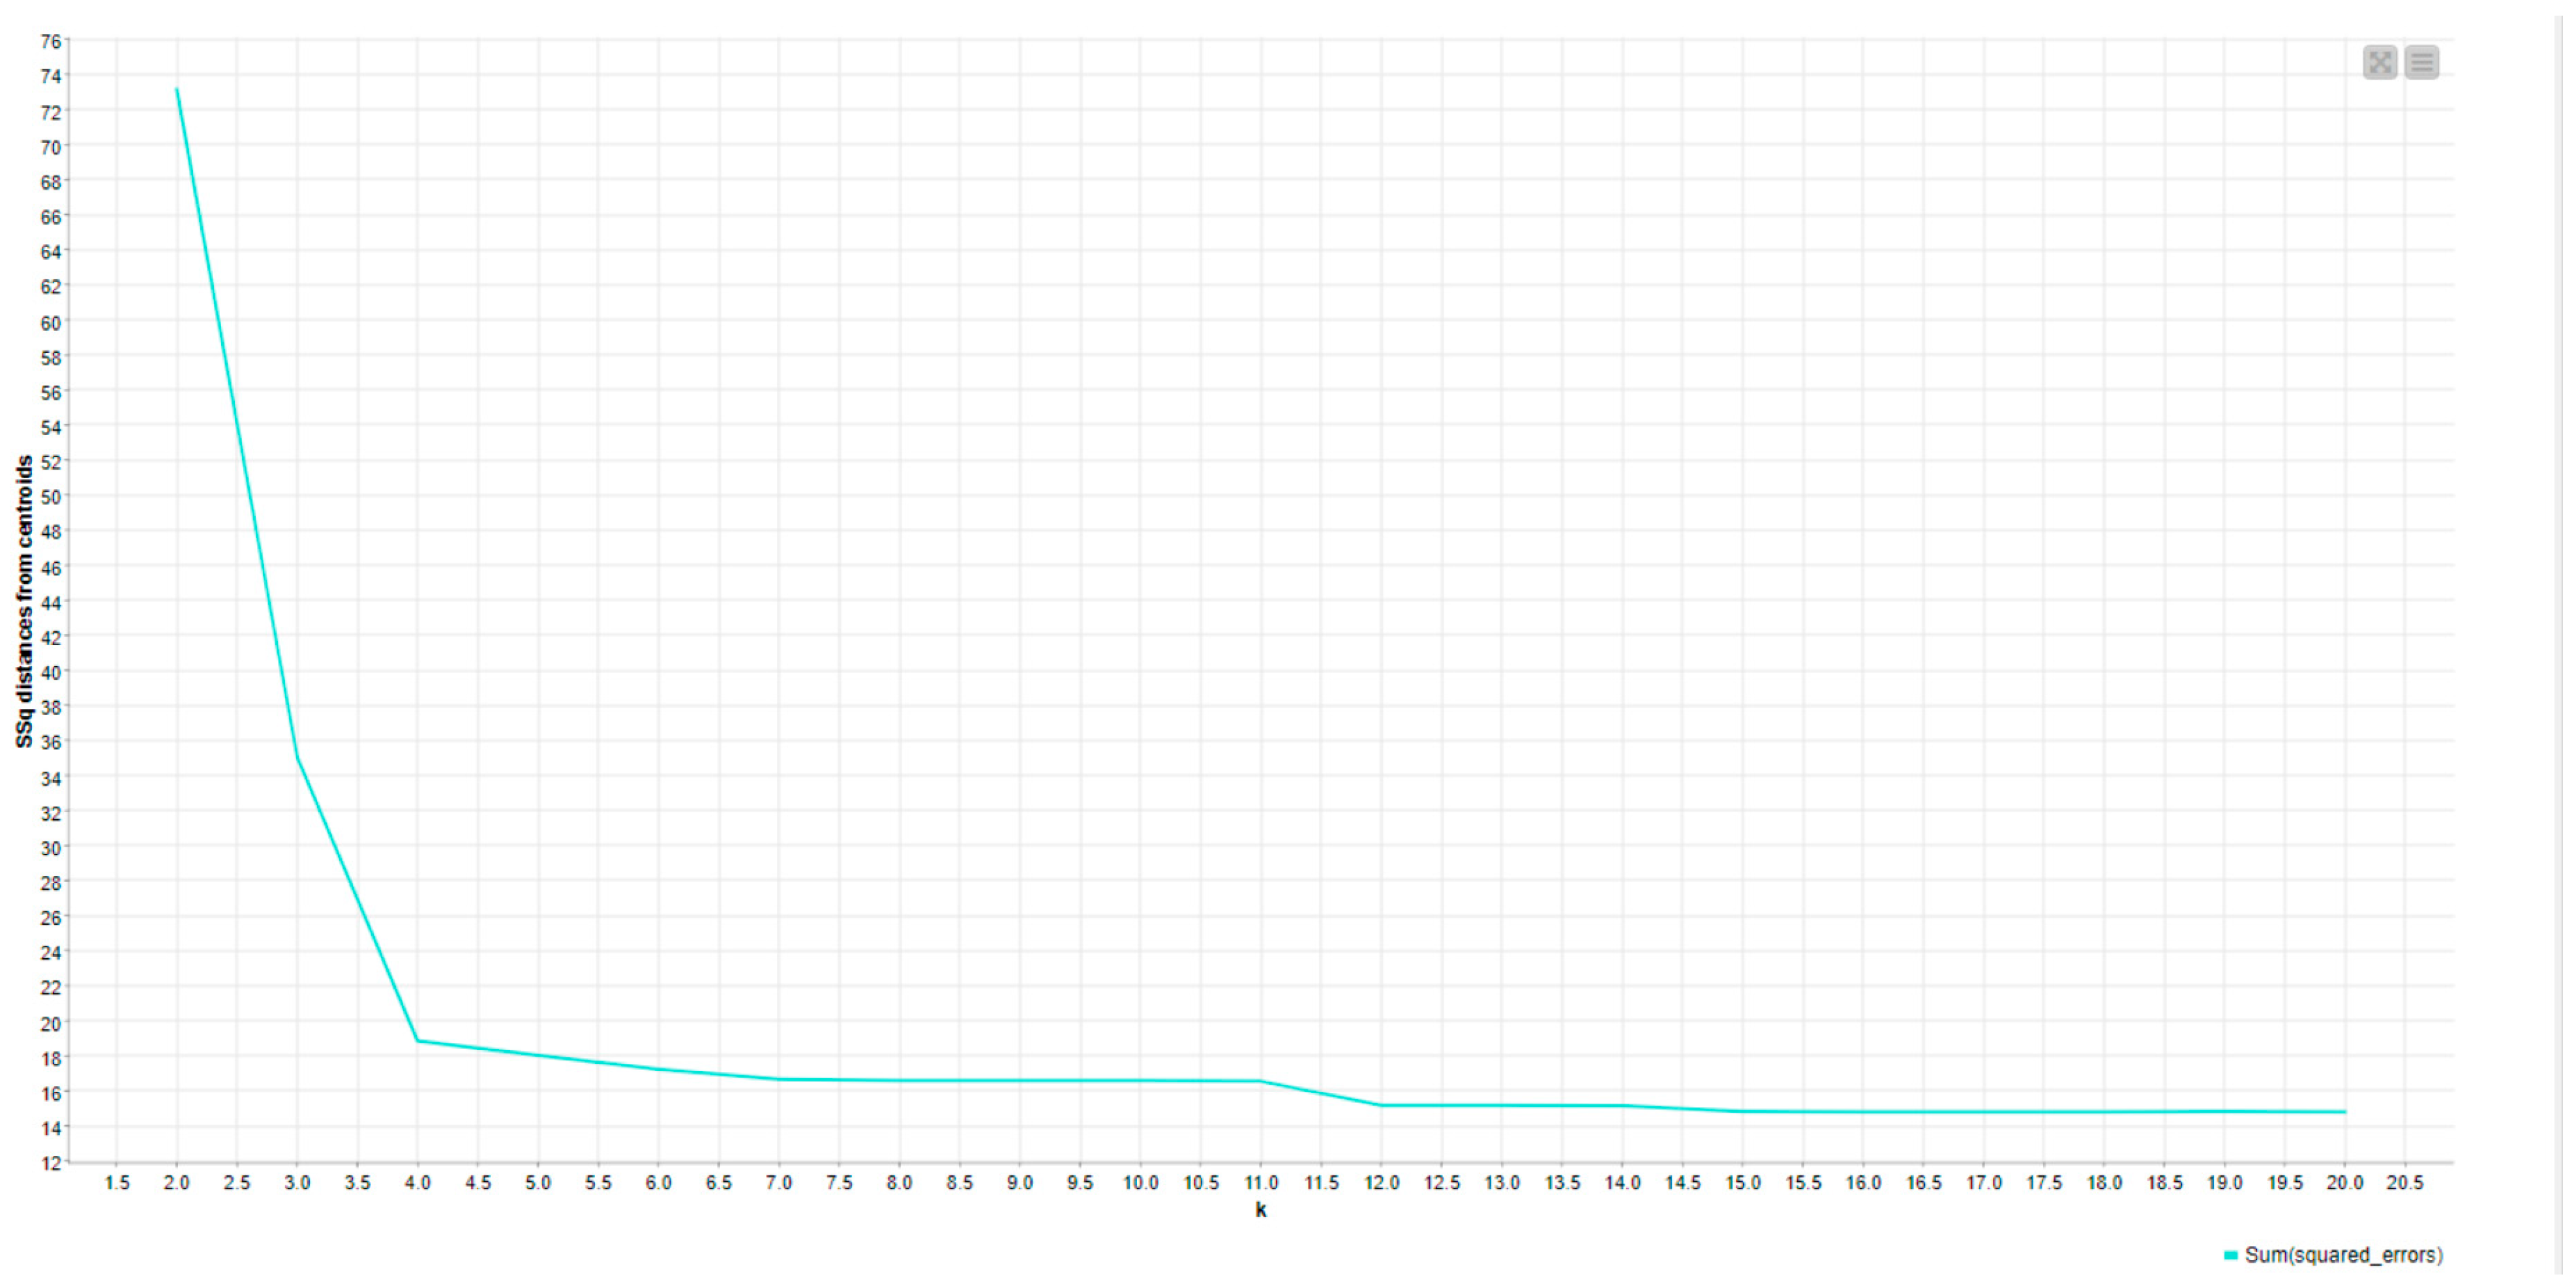The height and width of the screenshot is (1283, 2576).
Task: Click the x-axis tick label 10.0
Action: coord(1140,1183)
